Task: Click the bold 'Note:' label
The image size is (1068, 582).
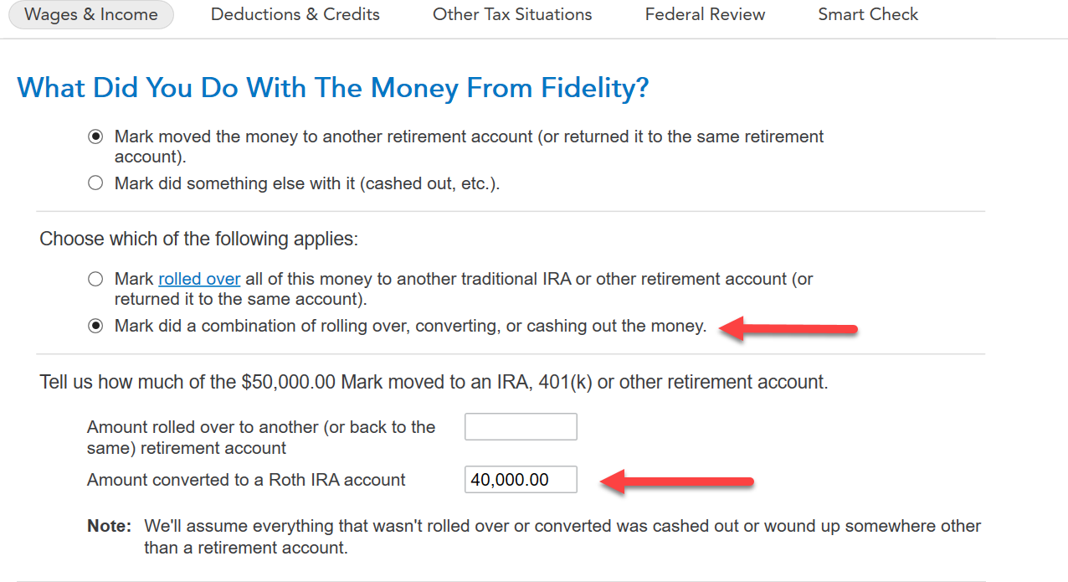Action: coord(110,527)
